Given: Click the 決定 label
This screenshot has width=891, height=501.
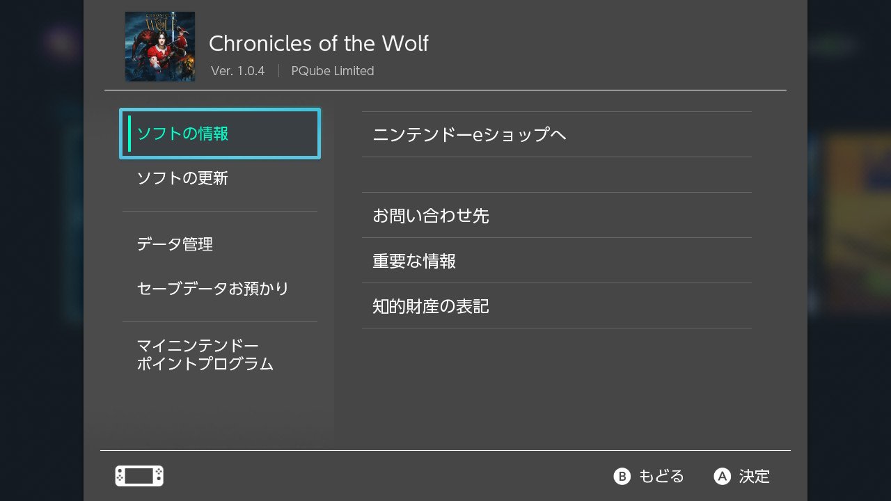Looking at the screenshot, I should [755, 476].
